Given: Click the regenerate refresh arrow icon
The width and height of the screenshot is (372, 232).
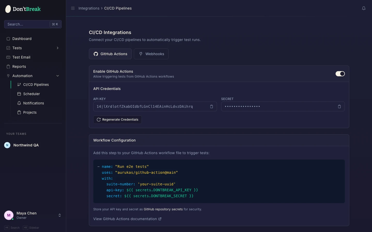Looking at the screenshot, I should pyautogui.click(x=99, y=120).
